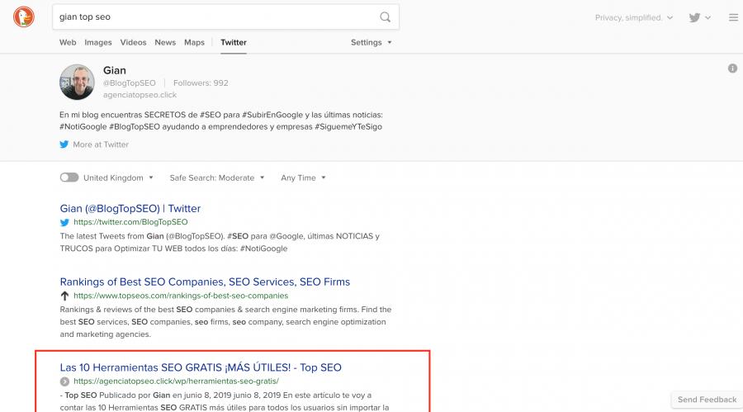Click the info icon in the profile panel

[x=732, y=69]
